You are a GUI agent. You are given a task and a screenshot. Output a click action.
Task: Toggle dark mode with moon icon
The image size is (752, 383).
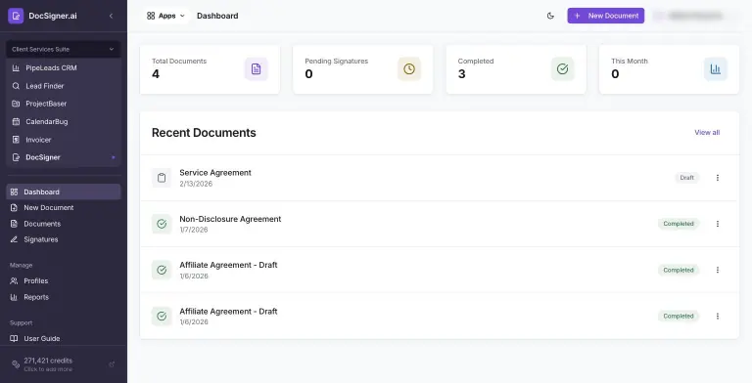[x=550, y=16]
